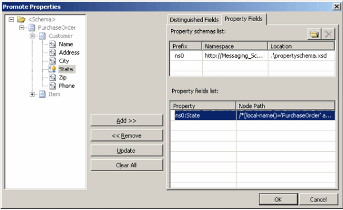Click the Node Path column header
The width and height of the screenshot is (343, 210).
tap(286, 106)
